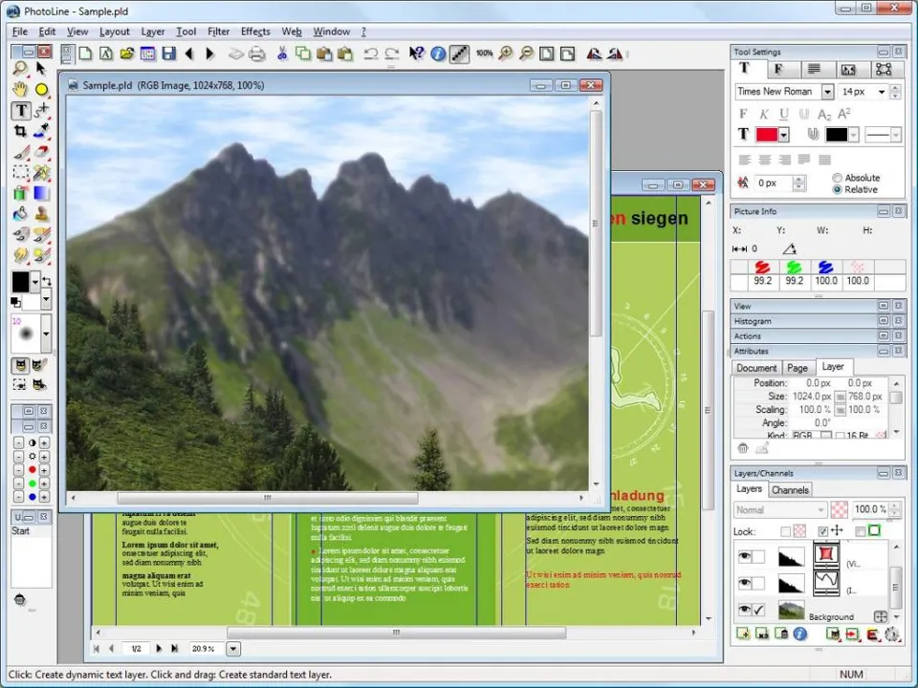The image size is (918, 688).
Task: Click the Undo arrow icon
Action: (370, 54)
